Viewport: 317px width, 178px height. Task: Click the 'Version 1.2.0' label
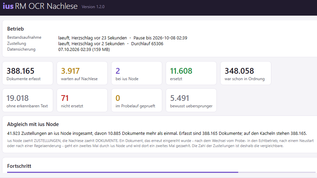point(93,7)
